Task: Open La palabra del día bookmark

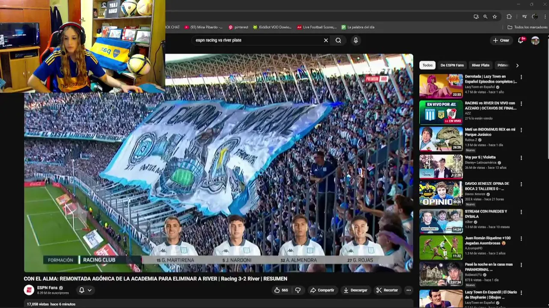Action: pos(358,27)
